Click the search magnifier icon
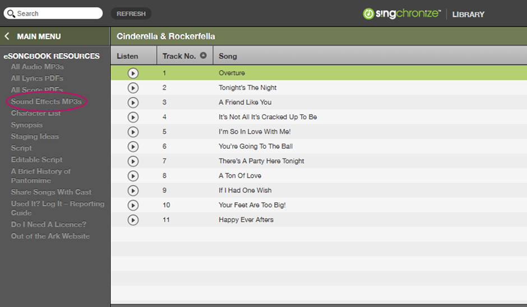The image size is (527, 307). (x=11, y=13)
